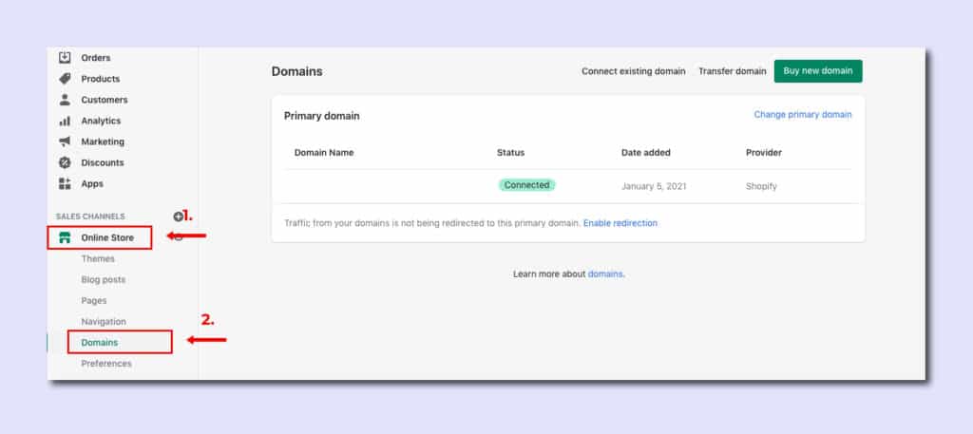973x434 pixels.
Task: Click the Customers person icon
Action: [65, 99]
